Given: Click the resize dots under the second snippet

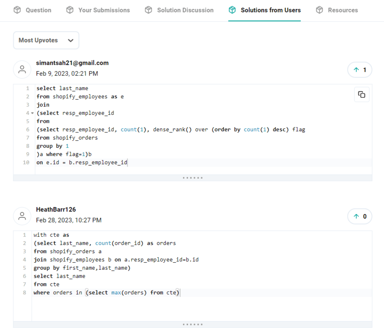Looking at the screenshot, I should coord(192,324).
